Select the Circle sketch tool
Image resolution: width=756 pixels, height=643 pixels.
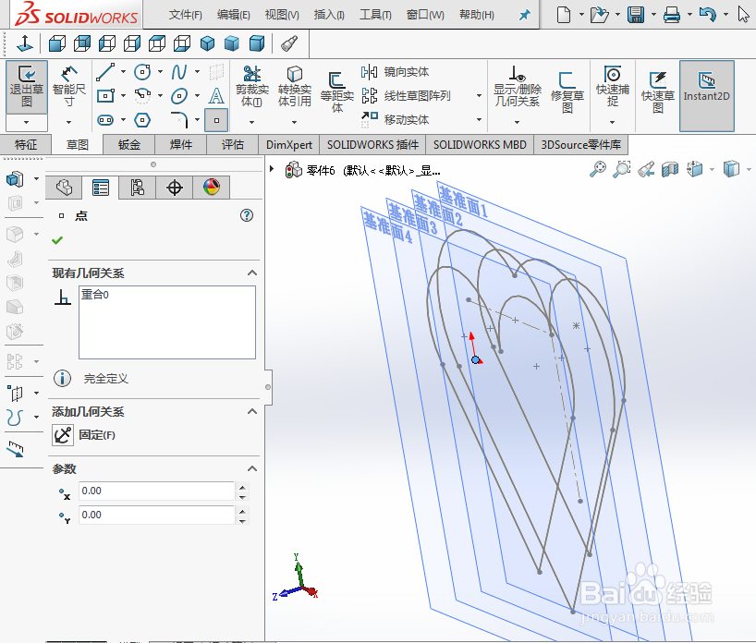click(x=143, y=70)
